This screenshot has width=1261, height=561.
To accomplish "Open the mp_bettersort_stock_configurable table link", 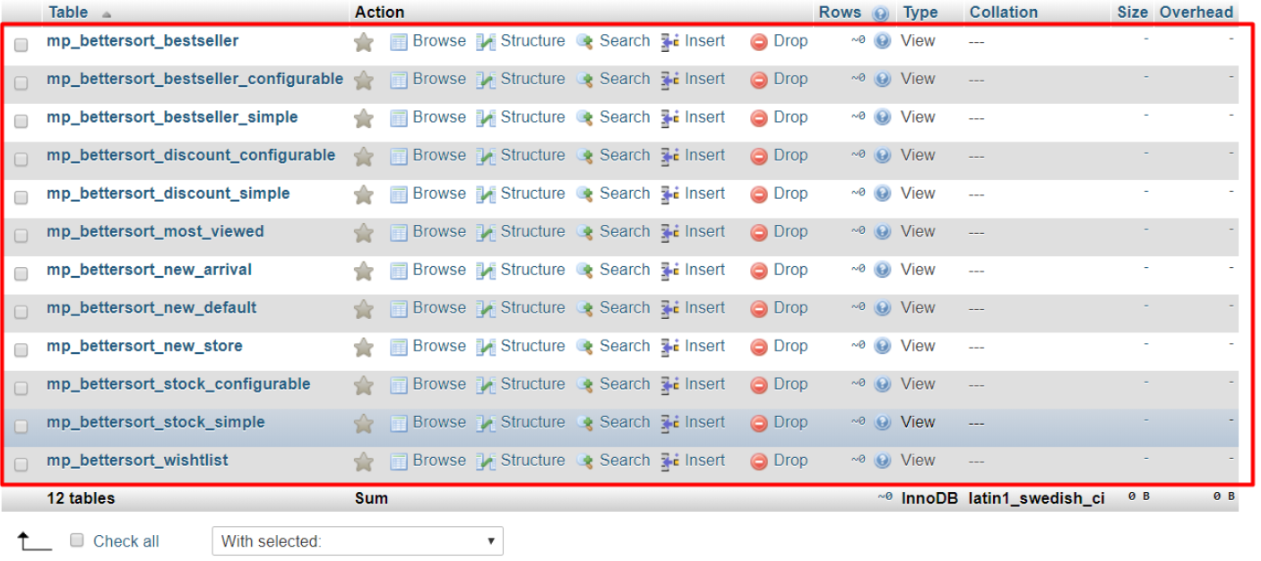I will [178, 384].
